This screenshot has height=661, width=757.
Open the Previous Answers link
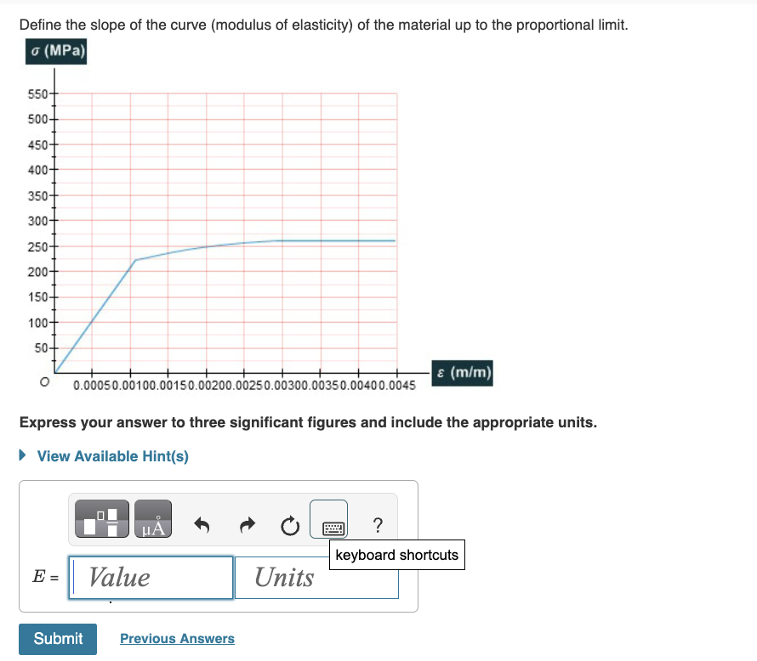click(x=177, y=638)
